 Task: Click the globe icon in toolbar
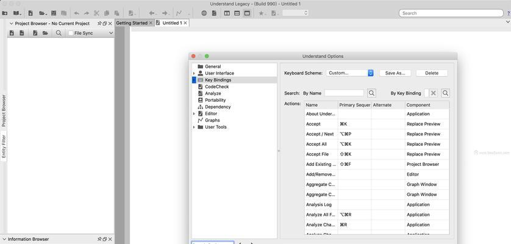click(204, 13)
